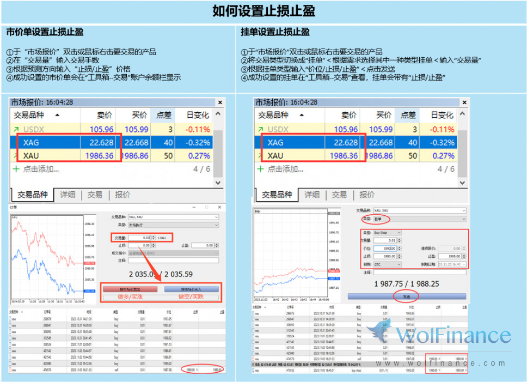The height and width of the screenshot is (382, 527).
Task: Select order 298676 row in left trade table
Action: (117, 319)
